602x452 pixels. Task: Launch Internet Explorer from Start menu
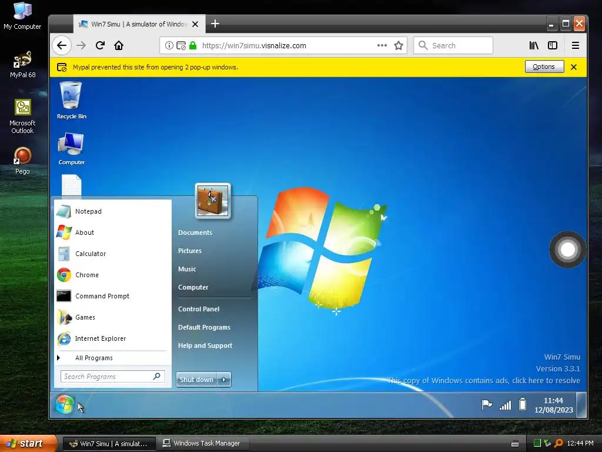point(113,338)
